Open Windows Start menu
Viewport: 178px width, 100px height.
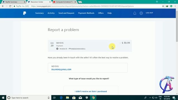[3, 97]
